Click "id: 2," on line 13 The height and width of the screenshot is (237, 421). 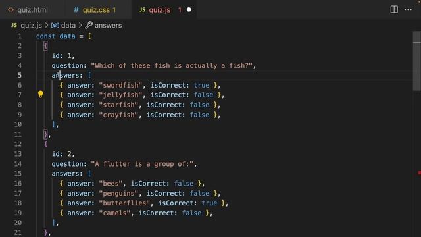tap(63, 154)
